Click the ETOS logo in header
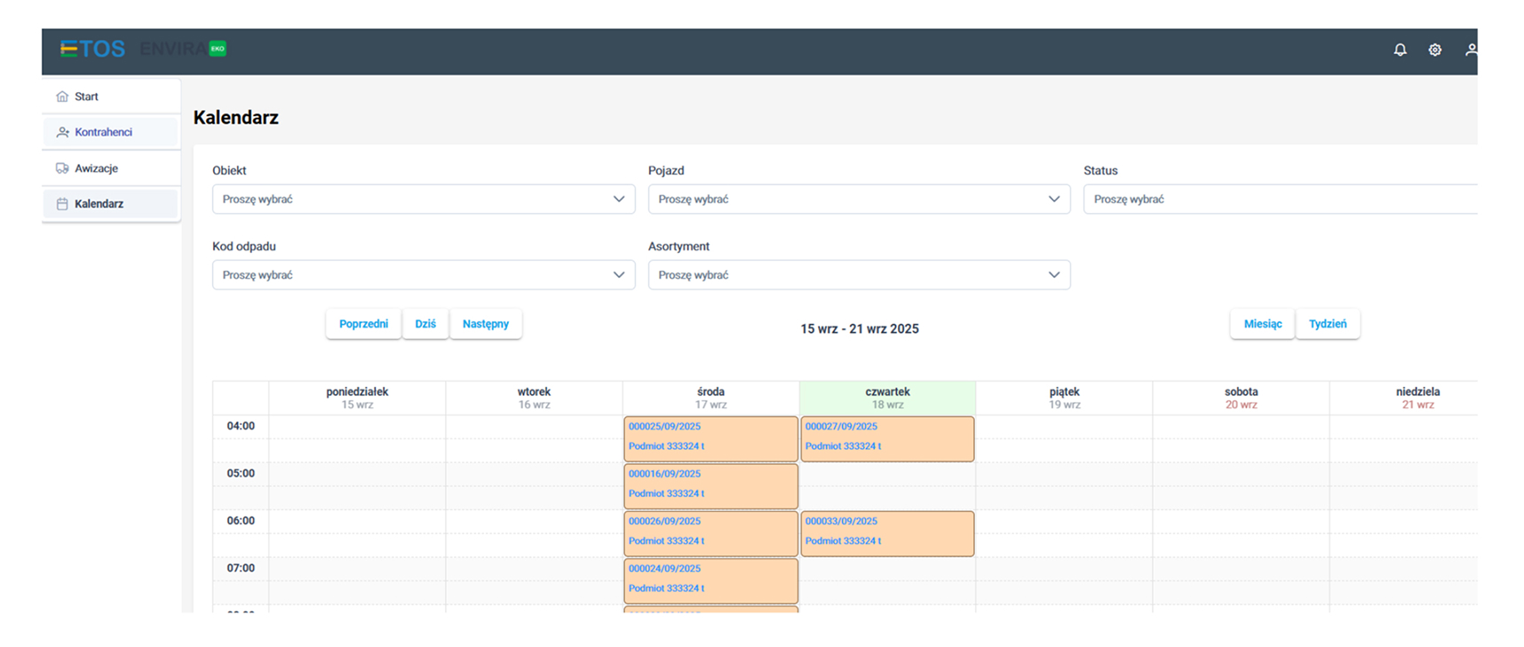 pyautogui.click(x=92, y=49)
